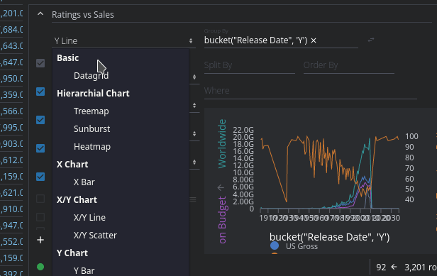Click the Worldwide axis label

click(x=222, y=144)
